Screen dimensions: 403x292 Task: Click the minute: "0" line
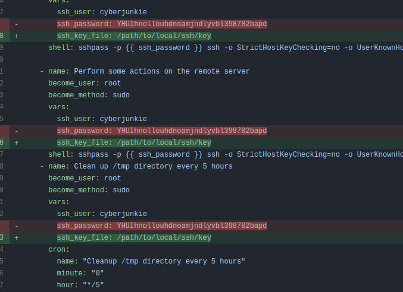(80, 273)
